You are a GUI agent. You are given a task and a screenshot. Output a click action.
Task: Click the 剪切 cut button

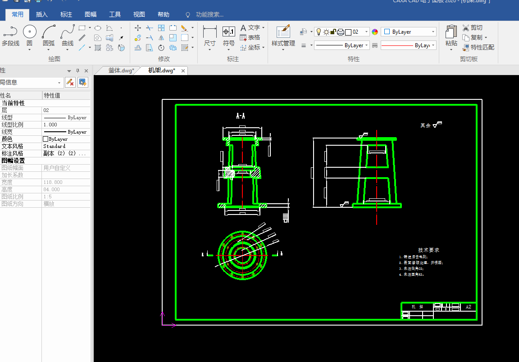pos(472,28)
